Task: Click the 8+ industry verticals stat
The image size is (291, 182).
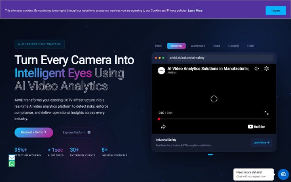Action: click(114, 152)
